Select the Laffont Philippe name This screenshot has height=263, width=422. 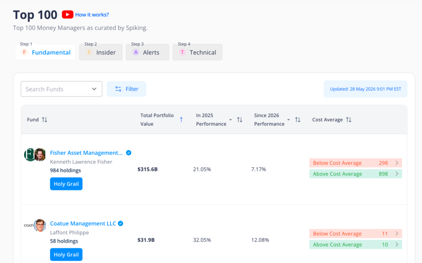(x=69, y=233)
